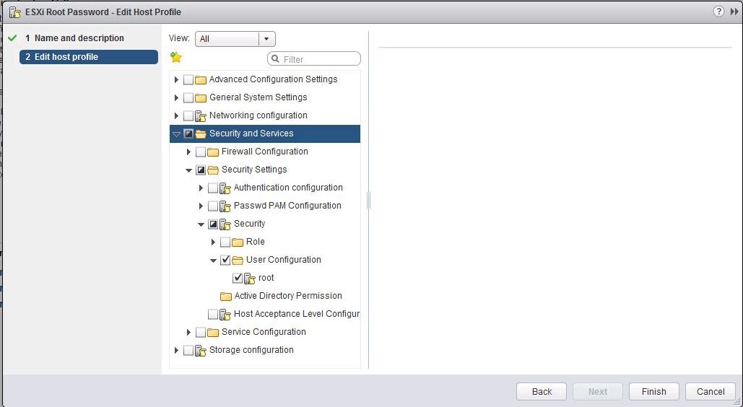Expand Advanced Configuration Settings node
743x407 pixels.
[x=176, y=79]
